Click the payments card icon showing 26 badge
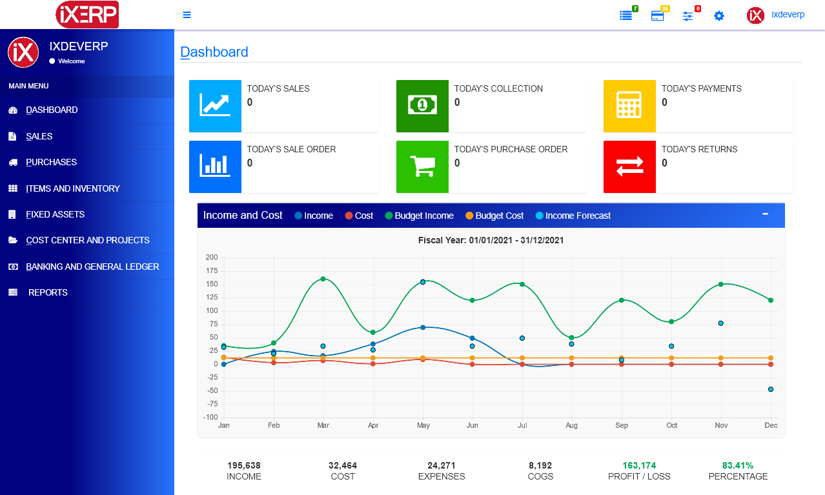The height and width of the screenshot is (495, 825). 657,16
